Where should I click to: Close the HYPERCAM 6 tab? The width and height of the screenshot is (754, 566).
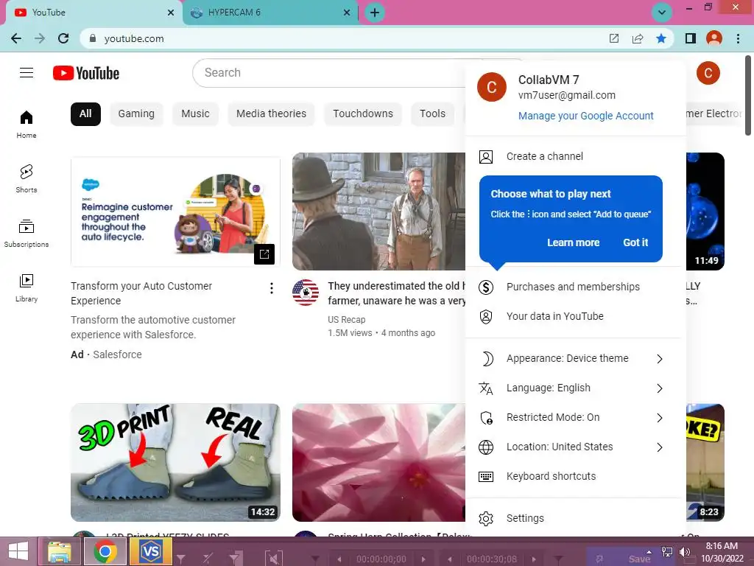347,13
